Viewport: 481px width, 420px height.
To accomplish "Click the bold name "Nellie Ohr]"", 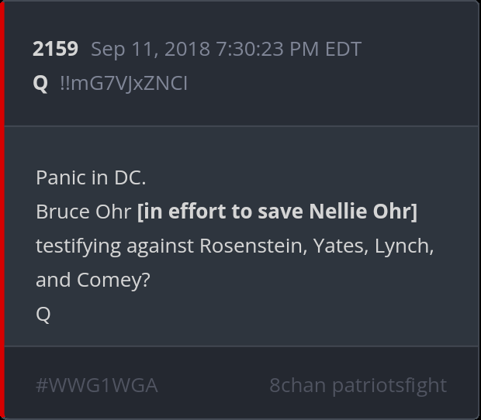I will tap(363, 212).
